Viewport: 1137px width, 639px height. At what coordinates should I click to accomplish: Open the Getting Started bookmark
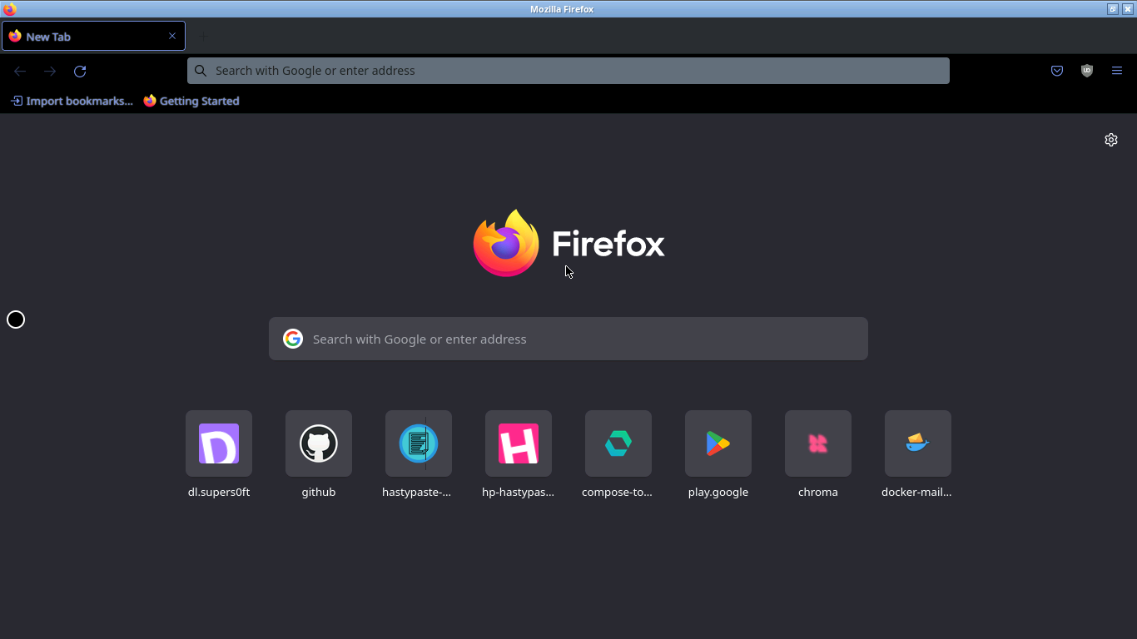click(x=191, y=101)
